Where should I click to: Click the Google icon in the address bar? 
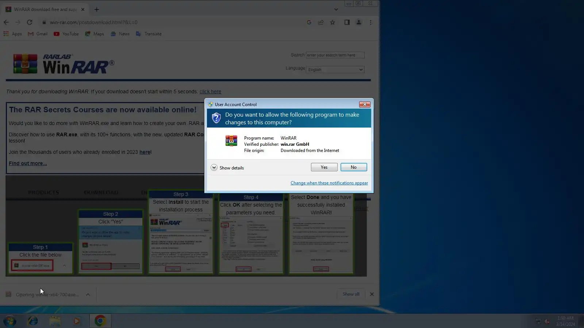pos(309,22)
